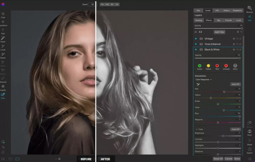Click the Done button

[x=237, y=159]
